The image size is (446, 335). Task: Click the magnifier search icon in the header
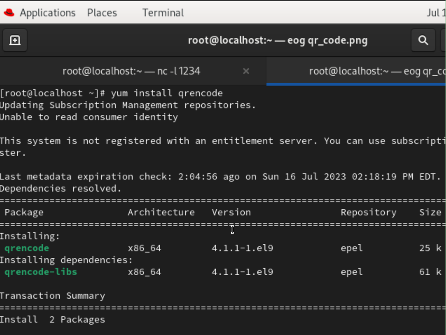(x=423, y=40)
